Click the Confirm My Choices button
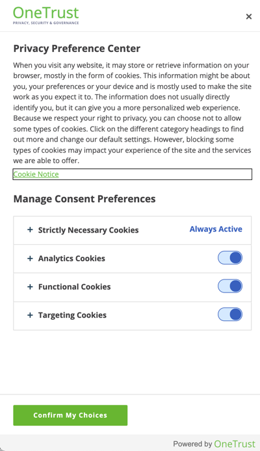Image resolution: width=260 pixels, height=451 pixels. [70, 415]
